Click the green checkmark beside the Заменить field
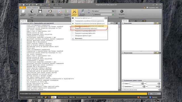The height and width of the screenshot is (102, 182). tap(113, 14)
